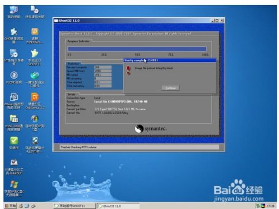Launch the manual GHOST11 ghost icon
This screenshot has height=209, width=279.
(x=35, y=57)
